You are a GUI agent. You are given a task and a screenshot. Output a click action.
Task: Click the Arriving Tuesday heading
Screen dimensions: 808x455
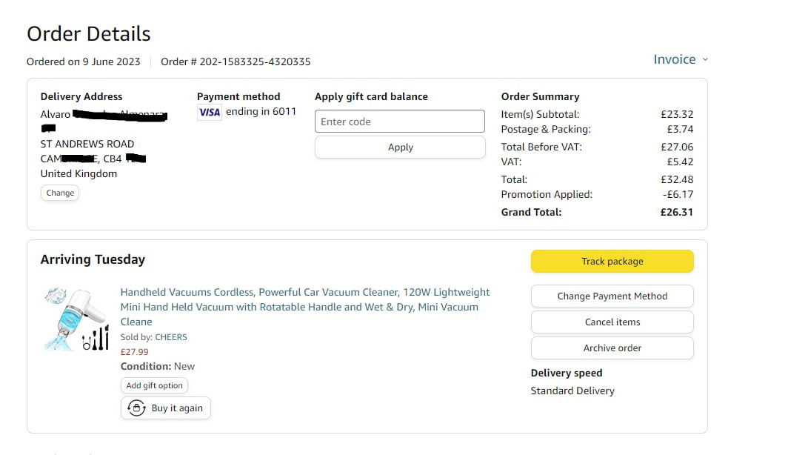[x=93, y=259]
